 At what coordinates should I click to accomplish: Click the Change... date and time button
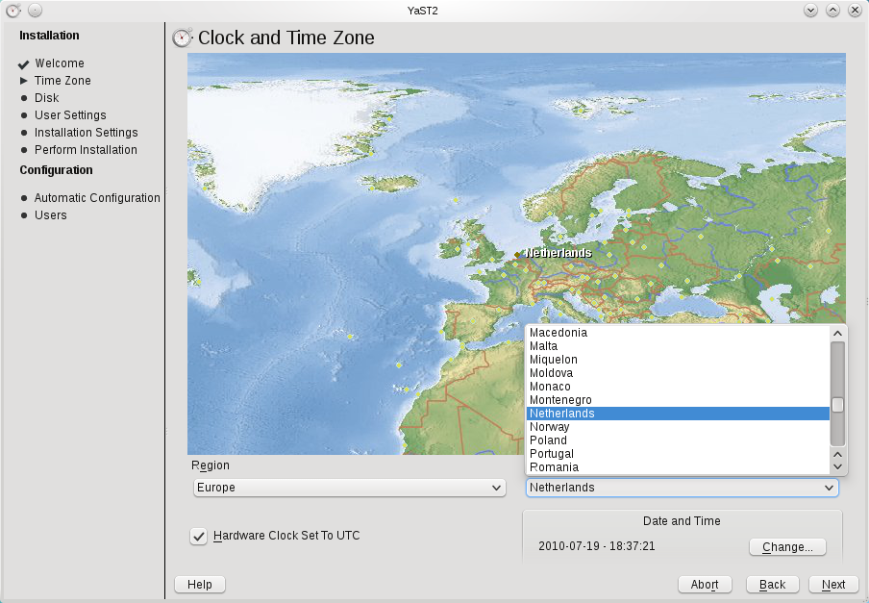click(x=786, y=547)
